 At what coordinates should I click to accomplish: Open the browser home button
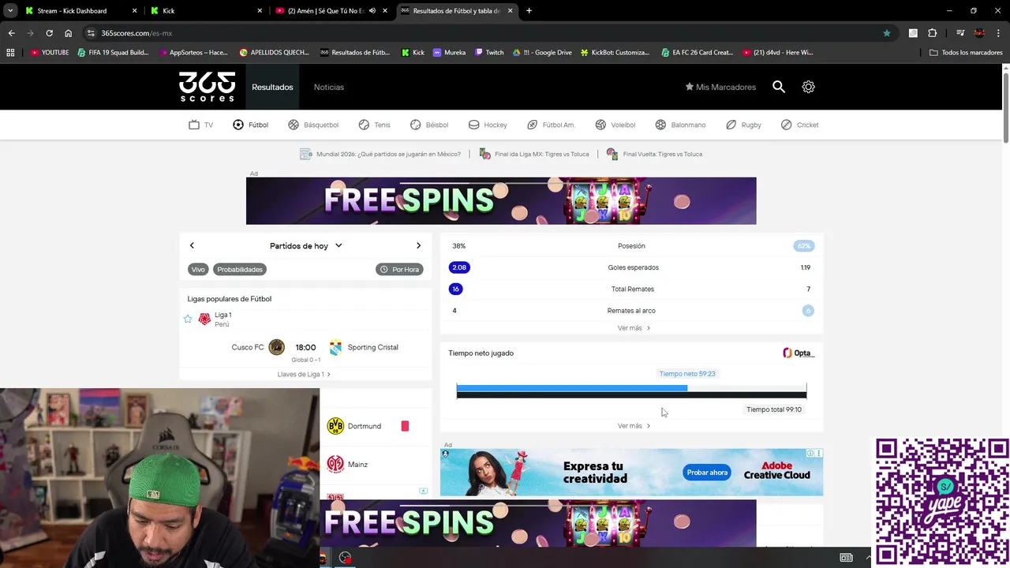[68, 33]
